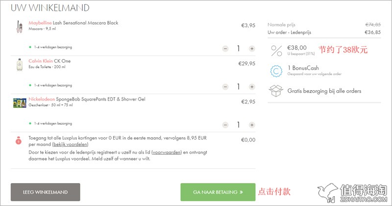This screenshot has width=392, height=206.
Task: Click the LEEG WINKELMAND button
Action: point(45,192)
